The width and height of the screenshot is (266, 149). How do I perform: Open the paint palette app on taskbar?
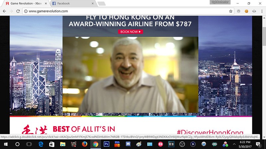(x=139, y=144)
